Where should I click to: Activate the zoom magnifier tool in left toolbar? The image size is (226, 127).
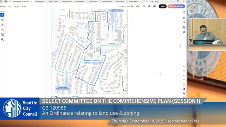[2, 20]
